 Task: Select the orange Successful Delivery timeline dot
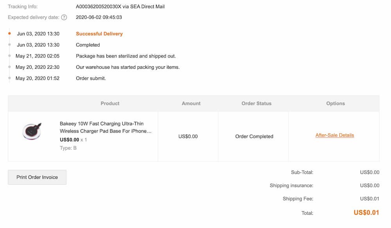point(9,33)
